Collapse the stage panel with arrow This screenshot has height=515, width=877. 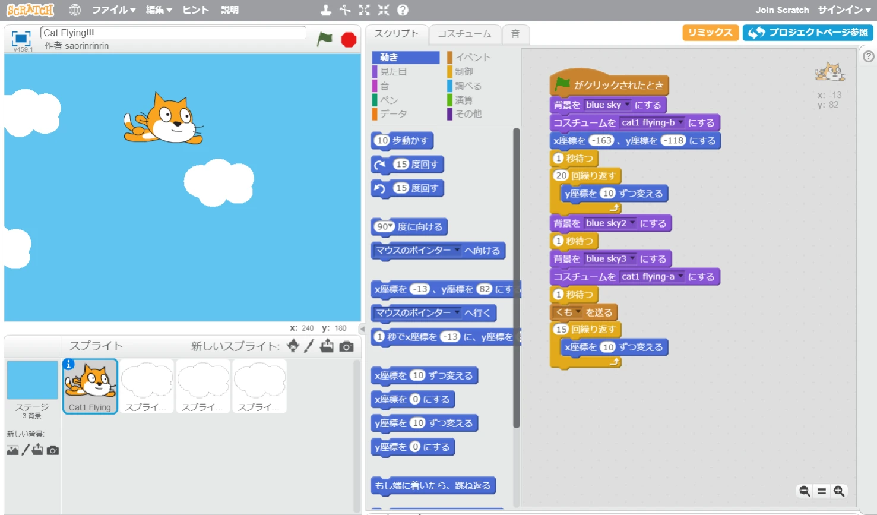click(x=362, y=328)
